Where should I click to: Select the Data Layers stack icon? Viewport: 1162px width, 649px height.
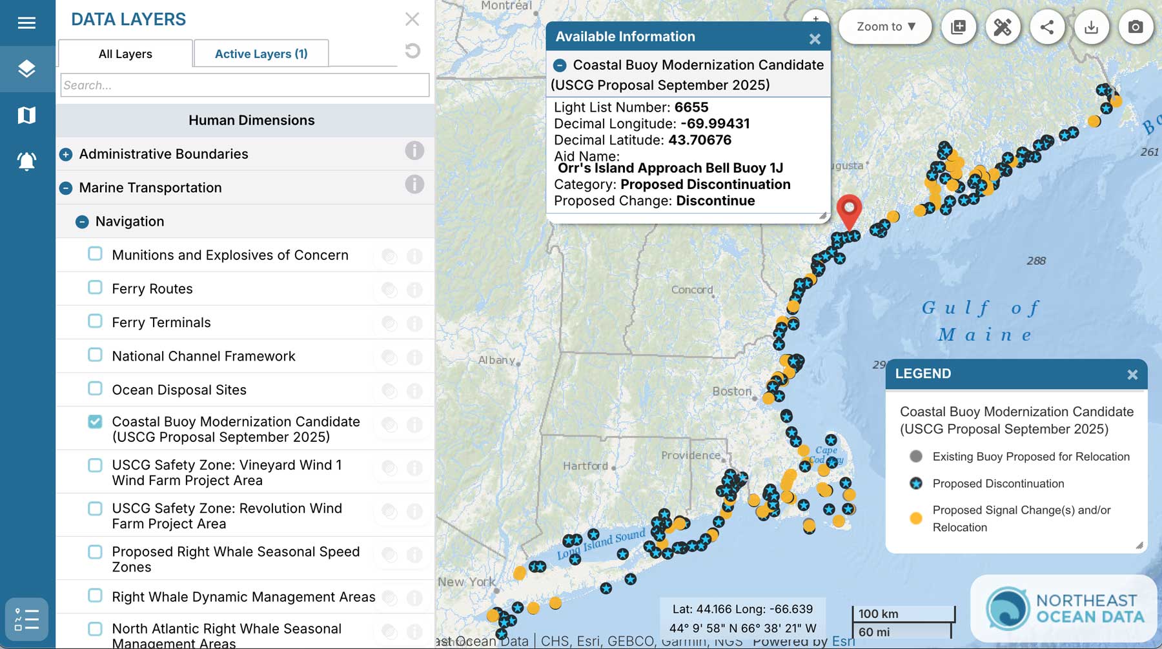tap(26, 69)
